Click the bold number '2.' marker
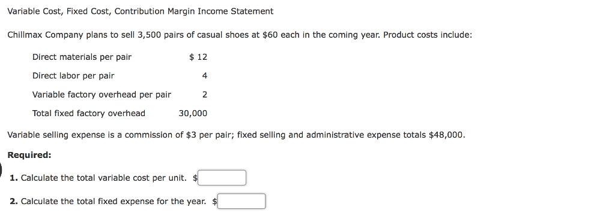The width and height of the screenshot is (615, 219). 14,202
